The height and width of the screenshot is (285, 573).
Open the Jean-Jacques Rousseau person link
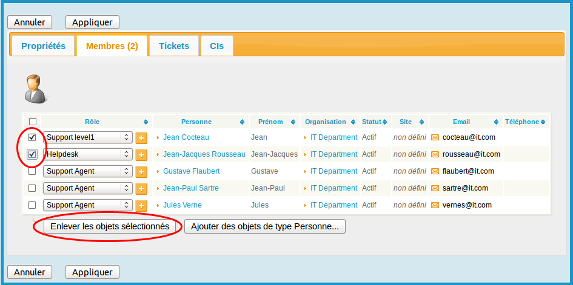204,154
